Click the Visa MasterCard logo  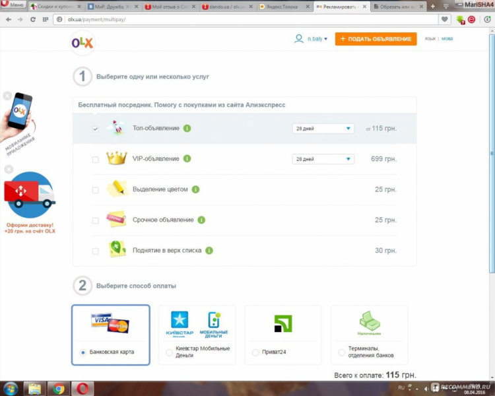pyautogui.click(x=110, y=323)
